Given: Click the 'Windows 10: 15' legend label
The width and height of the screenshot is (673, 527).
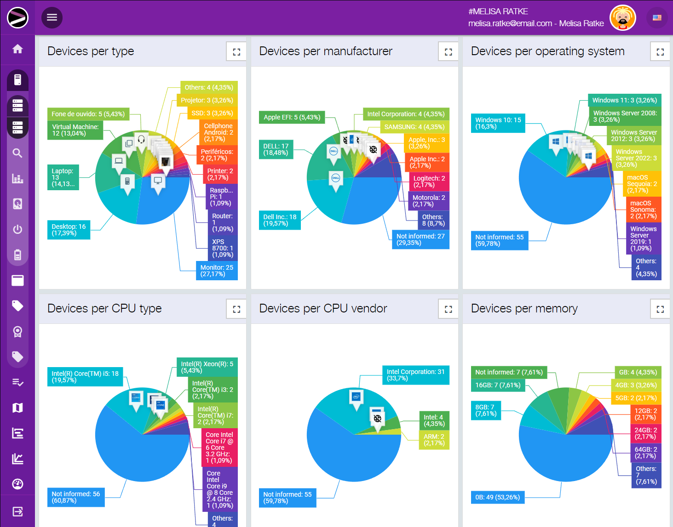Looking at the screenshot, I should pyautogui.click(x=498, y=123).
